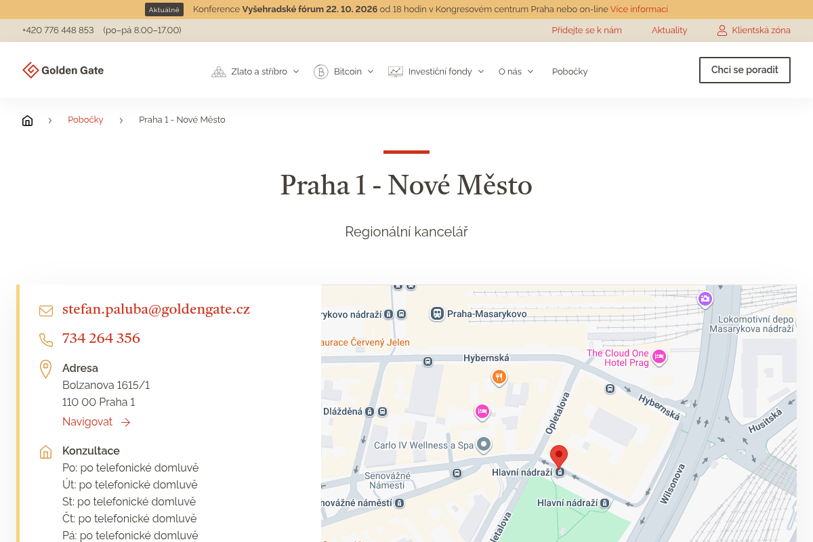
Task: Click the envelope icon beside the email address
Action: (x=46, y=311)
